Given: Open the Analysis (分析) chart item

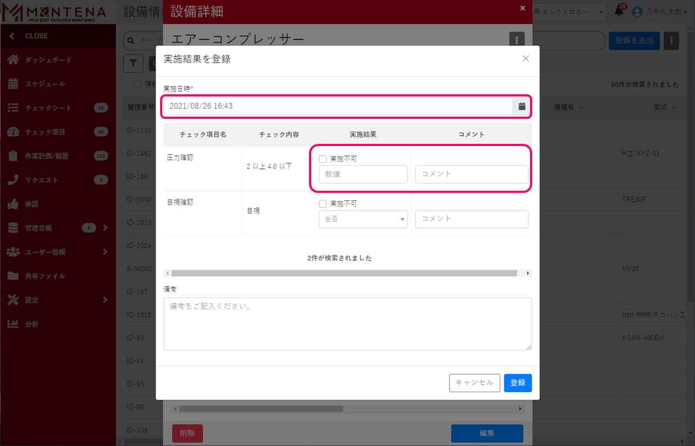Looking at the screenshot, I should (x=31, y=324).
